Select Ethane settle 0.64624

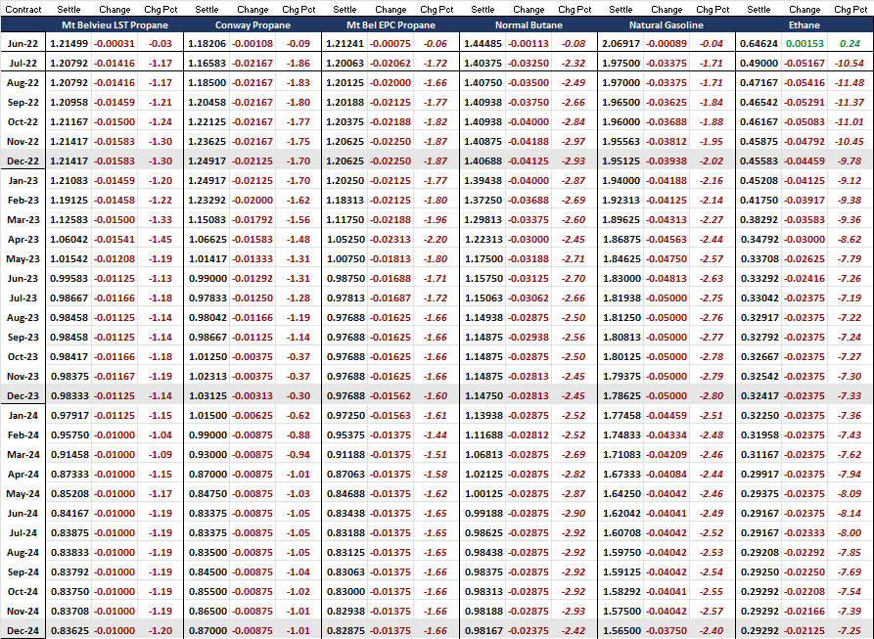coord(759,43)
